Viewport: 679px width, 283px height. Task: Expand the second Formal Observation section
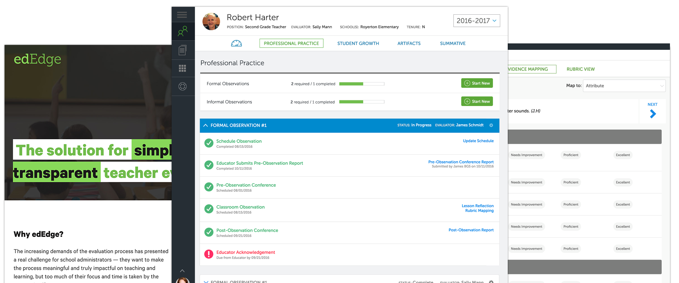206,281
